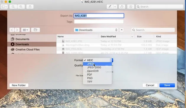Click the new folder group icon

tap(35, 30)
